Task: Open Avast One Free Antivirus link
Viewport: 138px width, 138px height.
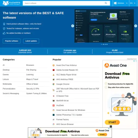Action: point(67,65)
